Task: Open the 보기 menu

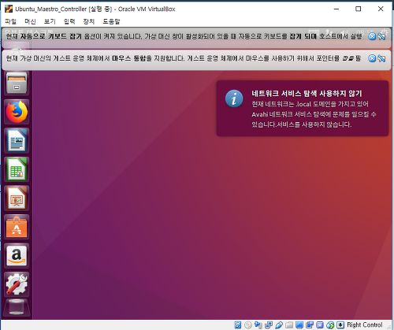Action: click(x=50, y=21)
